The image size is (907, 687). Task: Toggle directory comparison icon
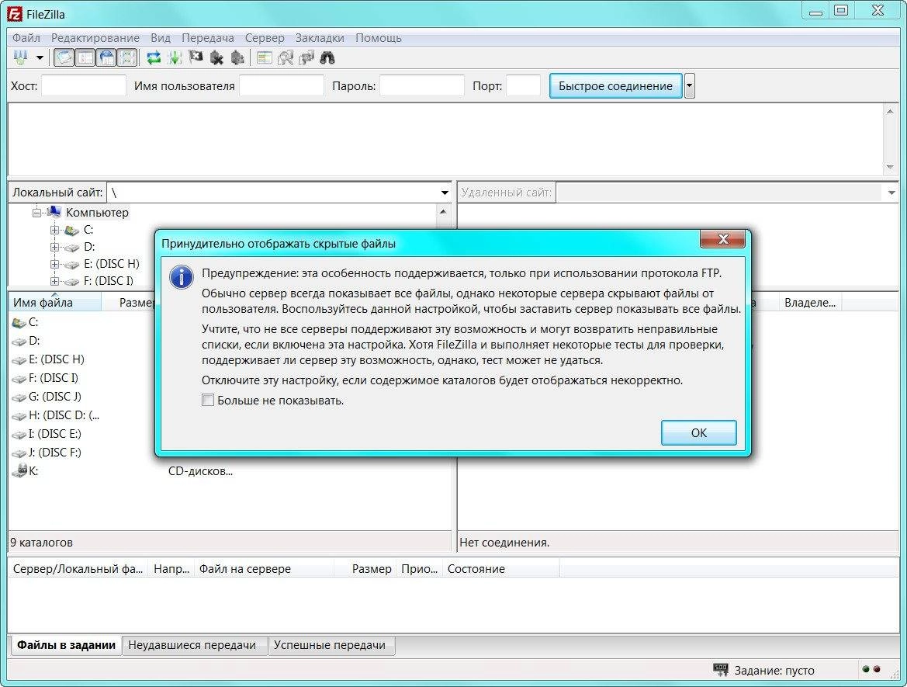point(286,58)
